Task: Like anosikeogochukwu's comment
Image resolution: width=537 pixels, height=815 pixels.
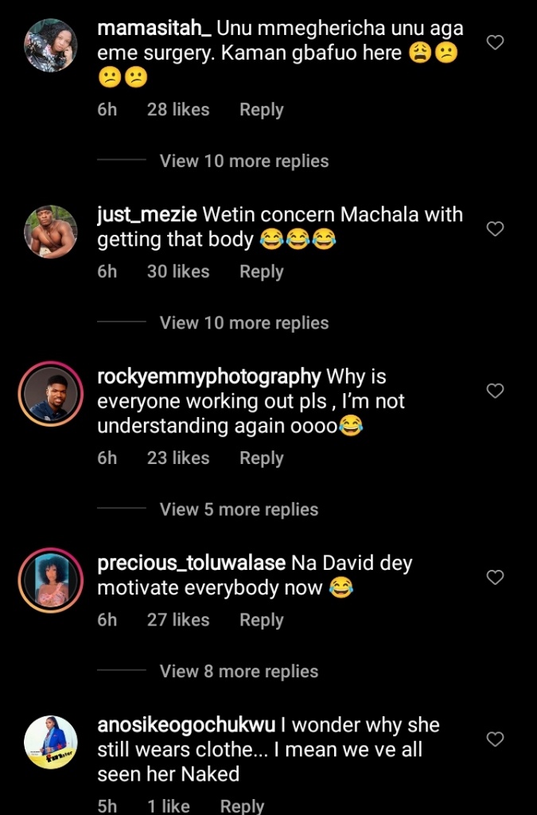Action: pos(495,739)
